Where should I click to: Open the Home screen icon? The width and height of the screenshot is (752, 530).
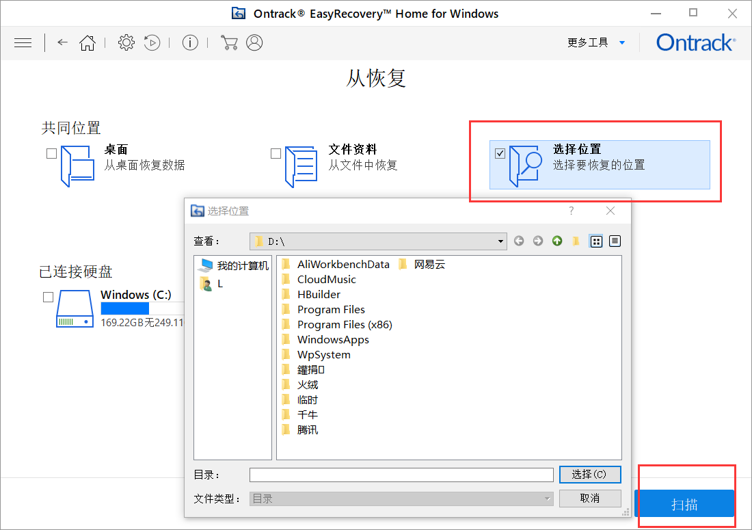(88, 42)
